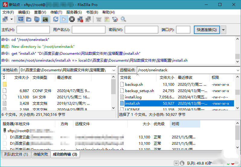Click the 主机(H) input field
This screenshot has width=241, height=167.
coord(33,30)
